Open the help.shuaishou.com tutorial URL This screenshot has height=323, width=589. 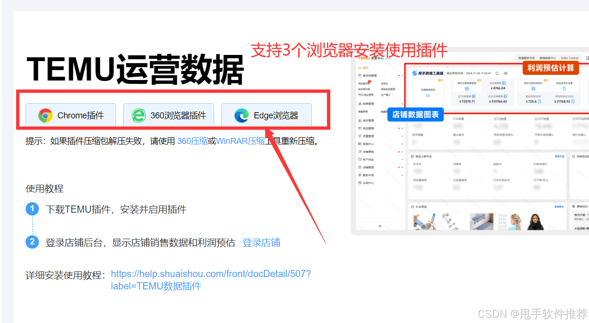tap(211, 280)
